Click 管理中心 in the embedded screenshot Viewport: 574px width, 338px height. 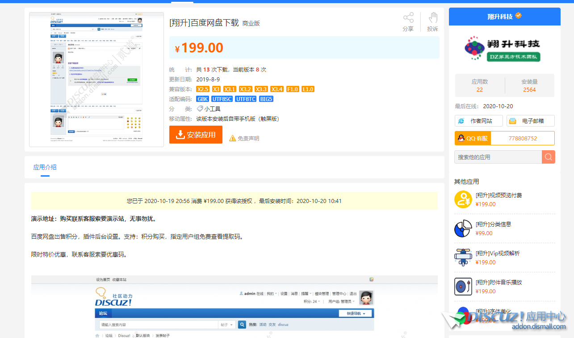[x=339, y=294]
